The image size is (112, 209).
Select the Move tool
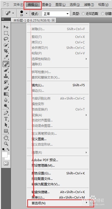coord(6,27)
